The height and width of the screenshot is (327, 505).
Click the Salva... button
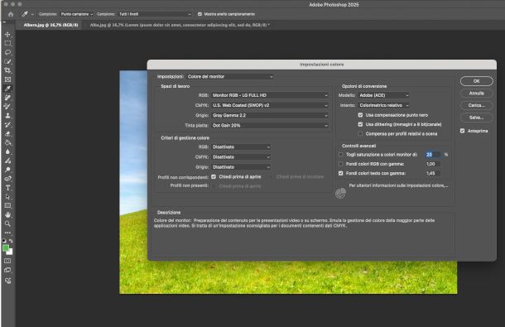[476, 118]
